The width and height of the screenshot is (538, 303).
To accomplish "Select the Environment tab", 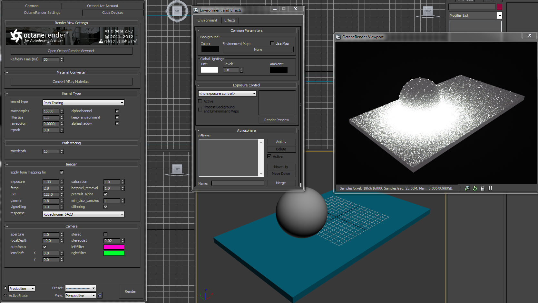I will 207,20.
